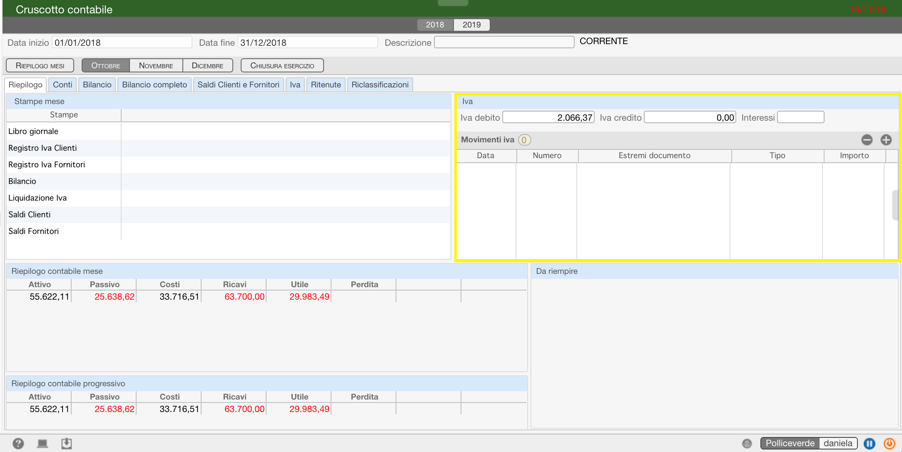Click the Importo column header
902x452 pixels.
855,156
